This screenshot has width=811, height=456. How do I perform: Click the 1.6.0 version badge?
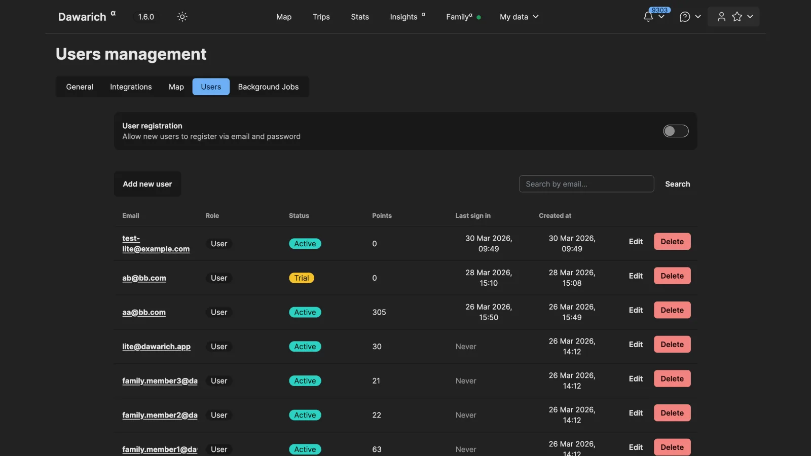point(146,17)
